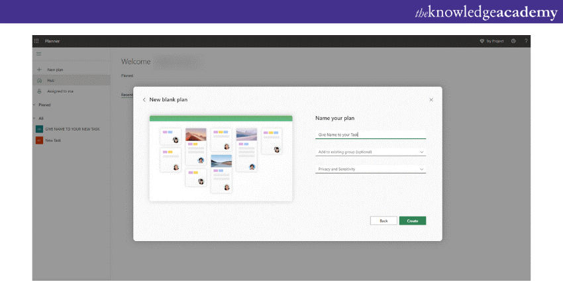563x298 pixels.
Task: Open the app launcher waffle icon
Action: 36,41
